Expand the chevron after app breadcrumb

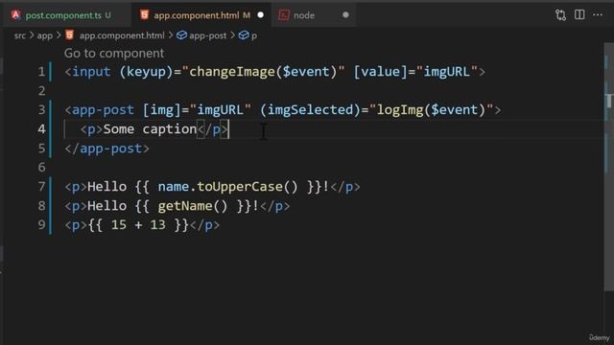pyautogui.click(x=59, y=35)
